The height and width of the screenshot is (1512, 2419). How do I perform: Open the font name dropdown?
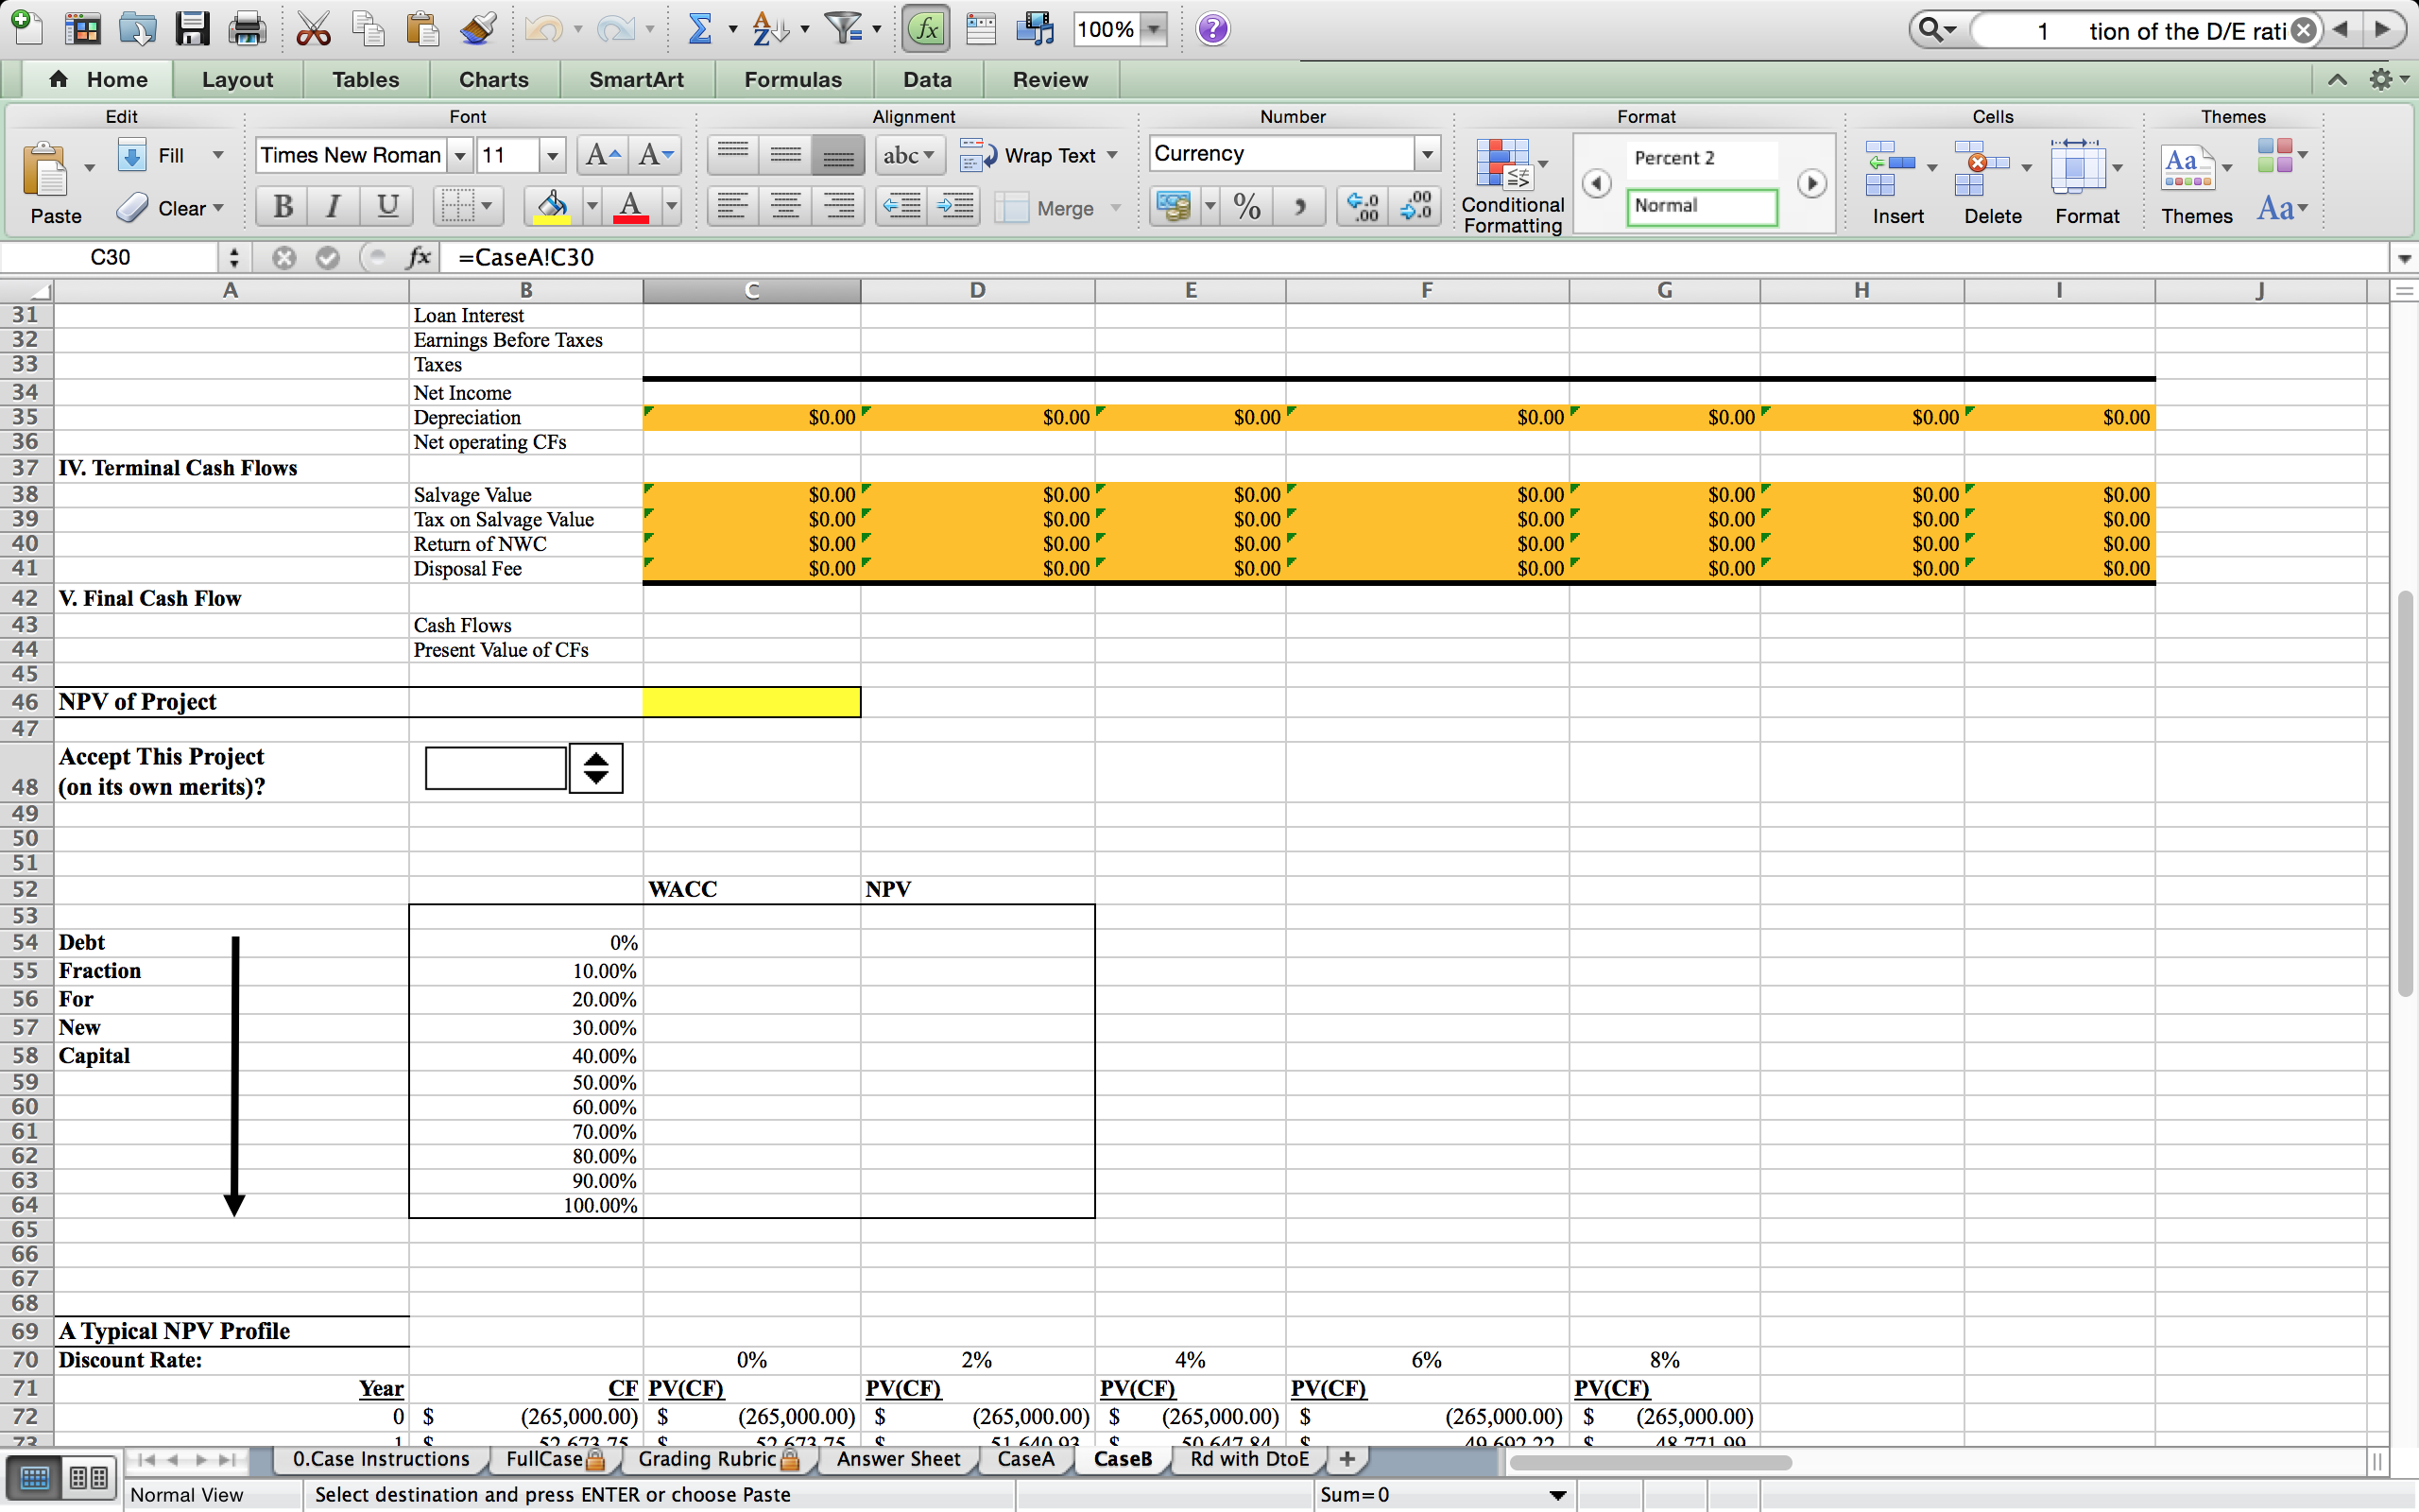pos(460,155)
